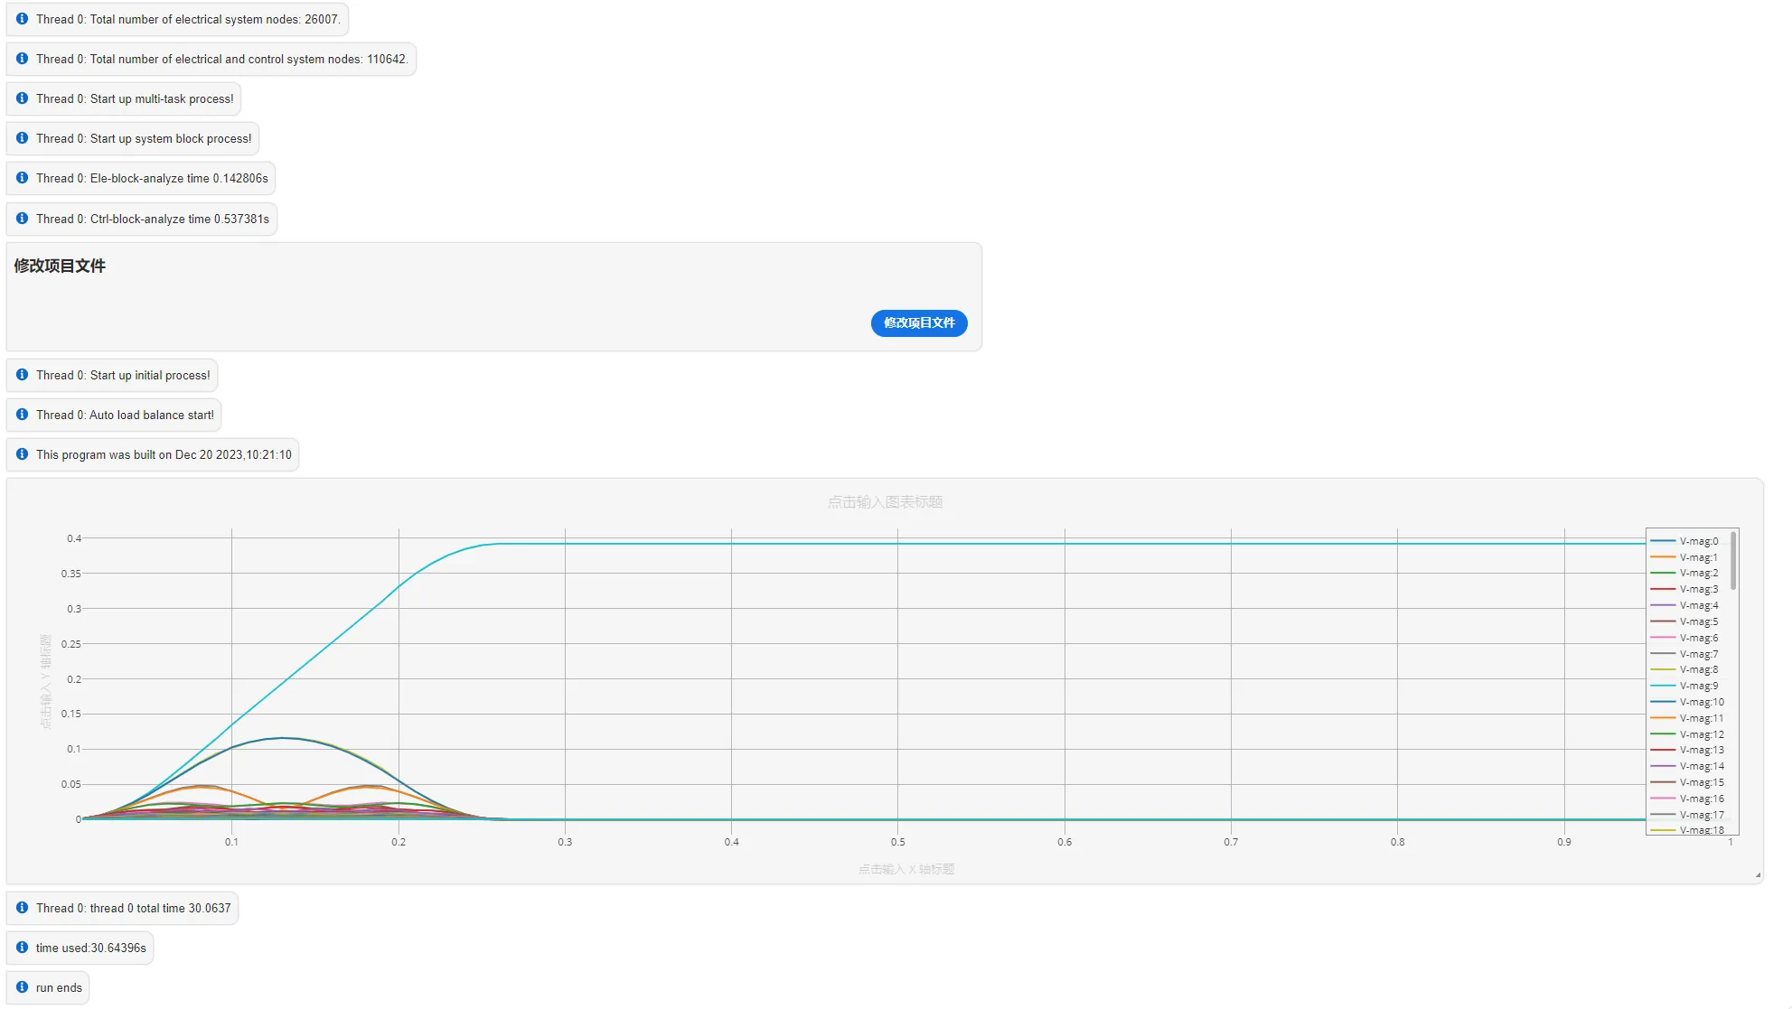
Task: Click the V-mag:5 legend label
Action: [x=1697, y=621]
